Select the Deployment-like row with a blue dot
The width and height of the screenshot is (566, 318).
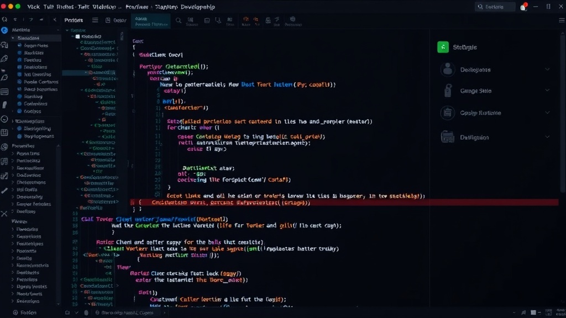tap(36, 136)
